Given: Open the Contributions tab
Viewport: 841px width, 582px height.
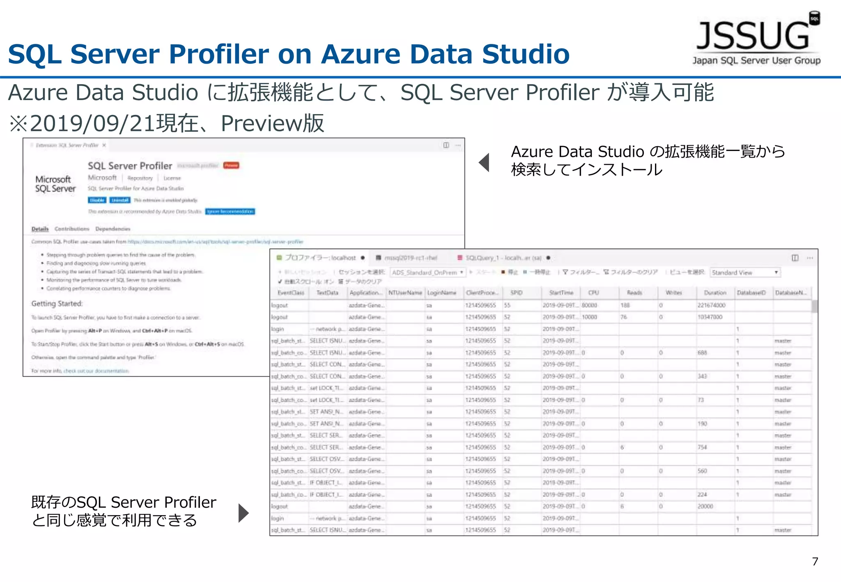Looking at the screenshot, I should click(x=72, y=229).
